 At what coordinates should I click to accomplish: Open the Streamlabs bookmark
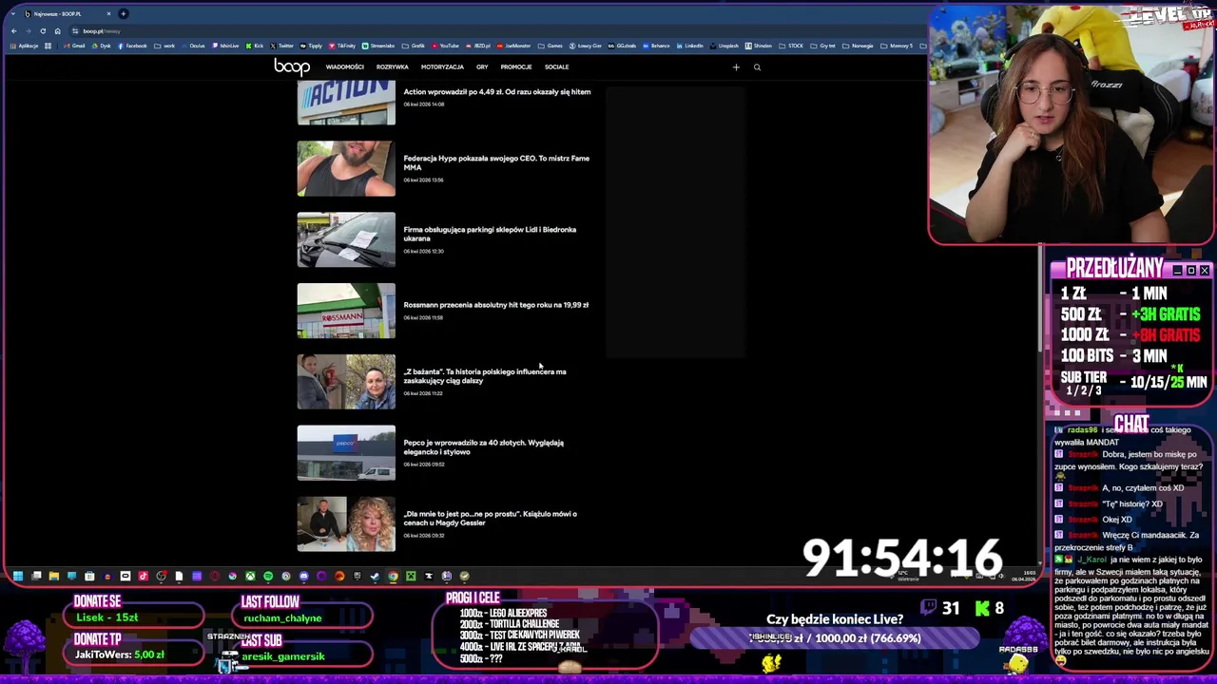tap(377, 46)
